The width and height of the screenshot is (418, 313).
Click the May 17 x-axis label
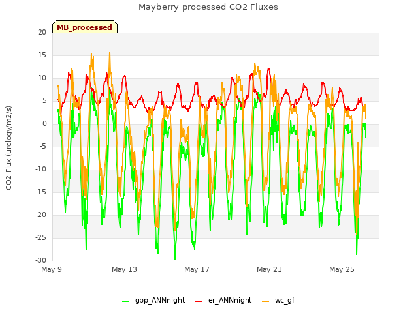(x=197, y=269)
